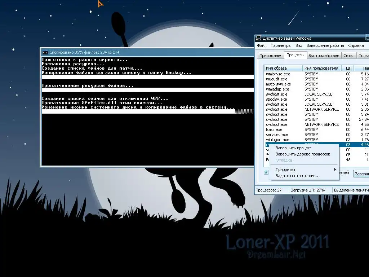The height and width of the screenshot is (277, 369).
Task: Open the Файл menu in Task Manager
Action: pyautogui.click(x=262, y=45)
